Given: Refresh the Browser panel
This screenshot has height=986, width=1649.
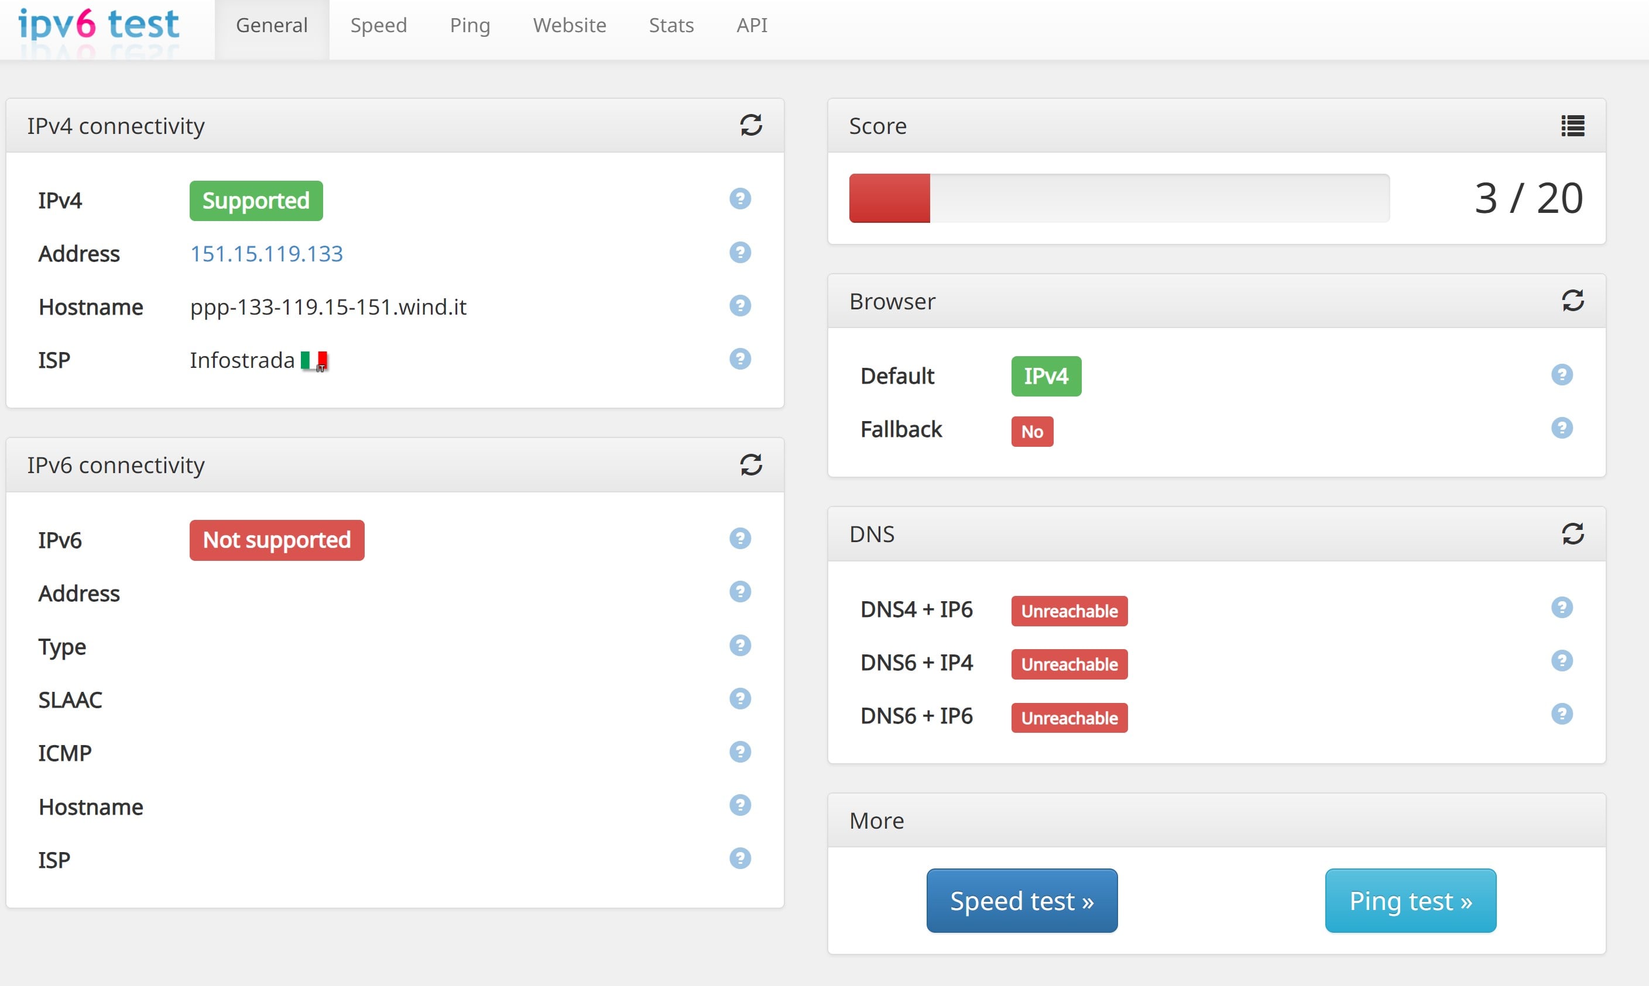Looking at the screenshot, I should 1572,301.
